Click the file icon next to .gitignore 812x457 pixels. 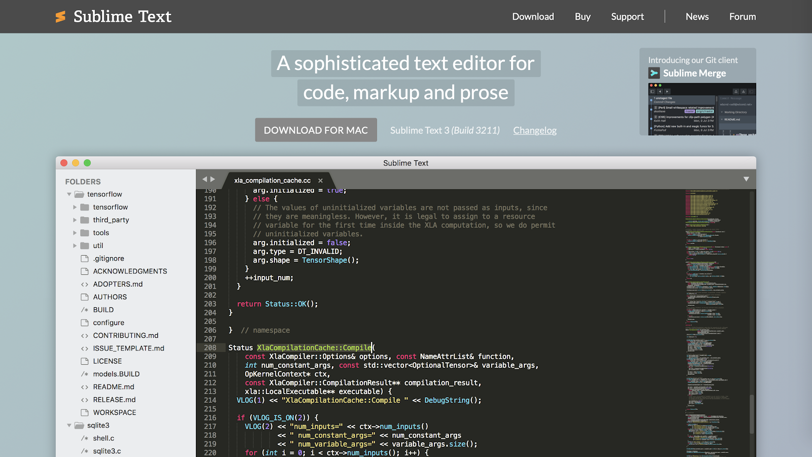pyautogui.click(x=85, y=259)
